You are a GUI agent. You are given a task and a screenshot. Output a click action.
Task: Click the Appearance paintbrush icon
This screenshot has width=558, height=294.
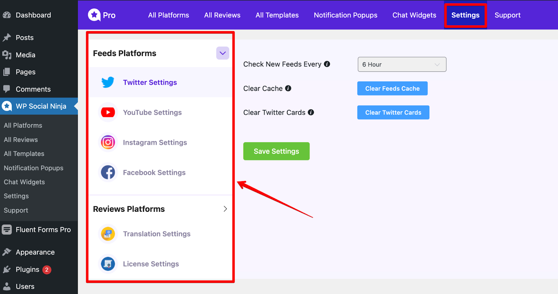coord(7,252)
